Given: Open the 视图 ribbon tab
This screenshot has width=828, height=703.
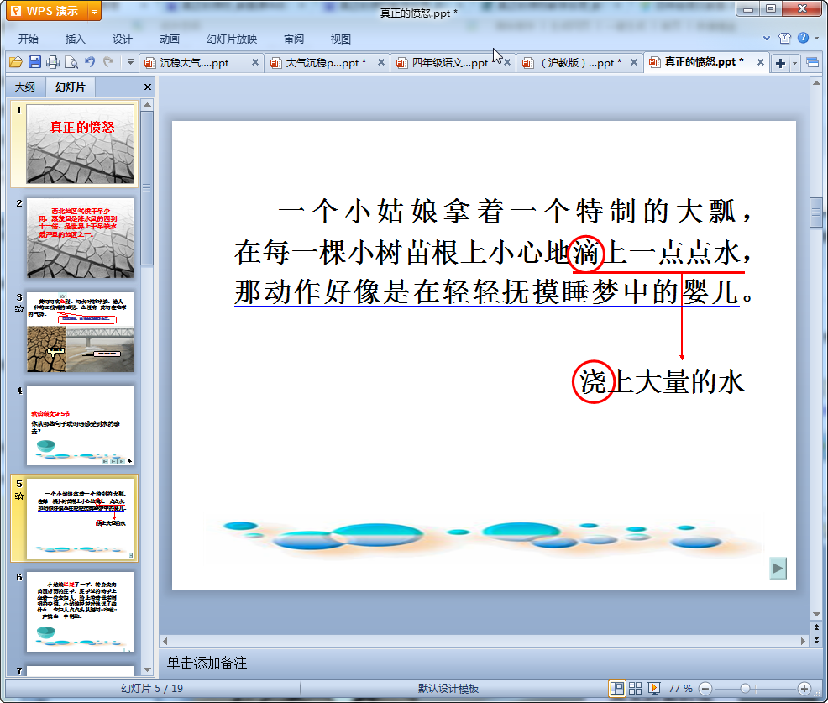Looking at the screenshot, I should (x=341, y=39).
